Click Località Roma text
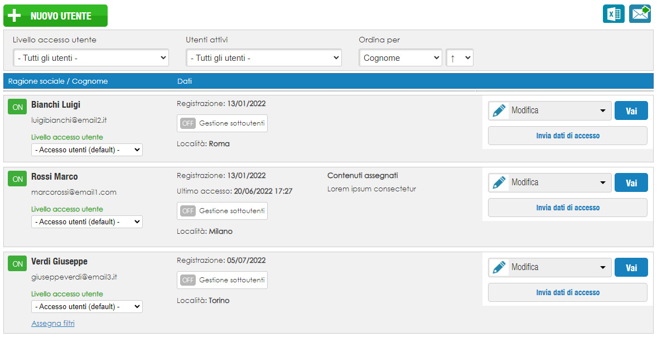Image resolution: width=657 pixels, height=337 pixels. click(203, 144)
